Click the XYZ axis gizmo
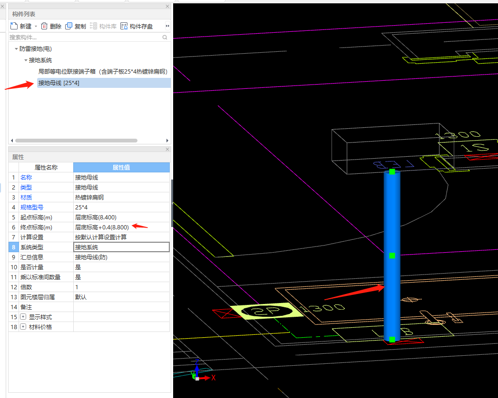Viewport: 498px width, 398px height. pos(203,371)
